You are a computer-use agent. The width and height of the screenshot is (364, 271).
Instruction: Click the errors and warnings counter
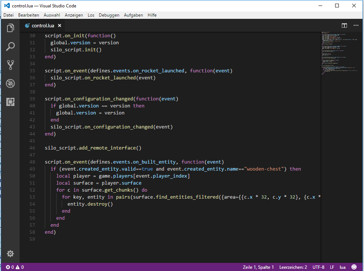click(15, 267)
